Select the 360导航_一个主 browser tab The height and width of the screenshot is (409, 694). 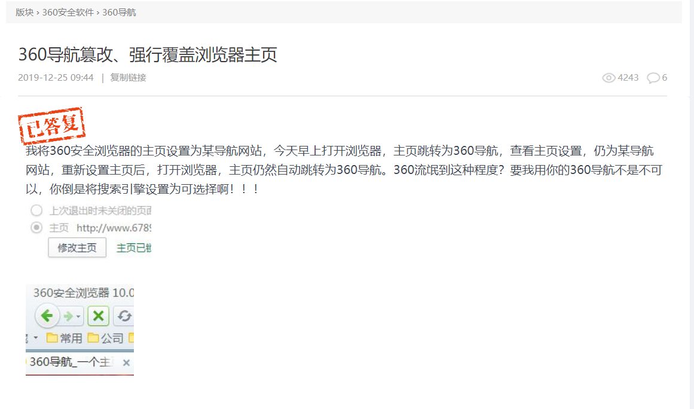pos(69,361)
